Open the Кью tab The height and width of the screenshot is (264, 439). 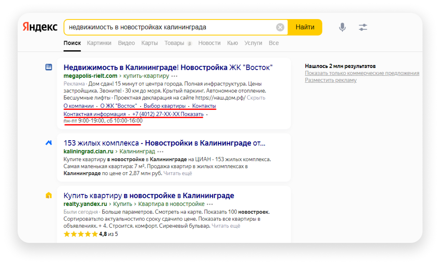(232, 43)
